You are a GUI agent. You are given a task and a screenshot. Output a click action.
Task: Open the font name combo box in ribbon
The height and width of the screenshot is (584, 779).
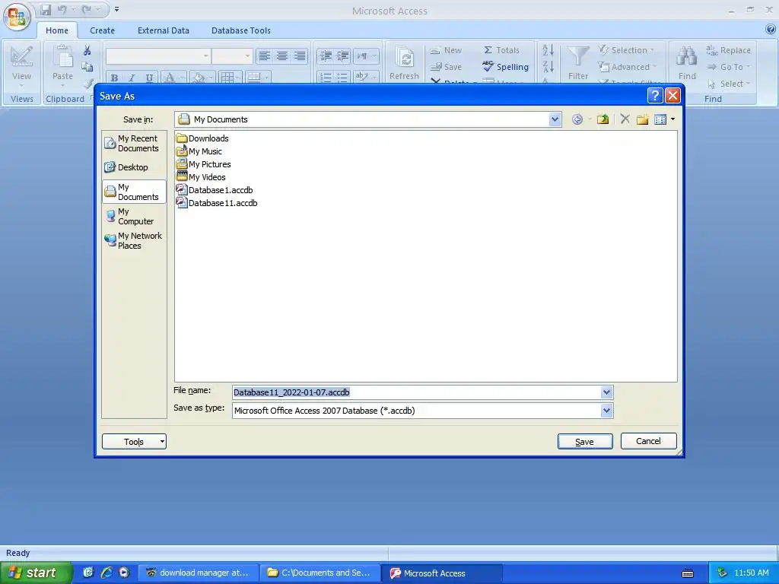[158, 56]
